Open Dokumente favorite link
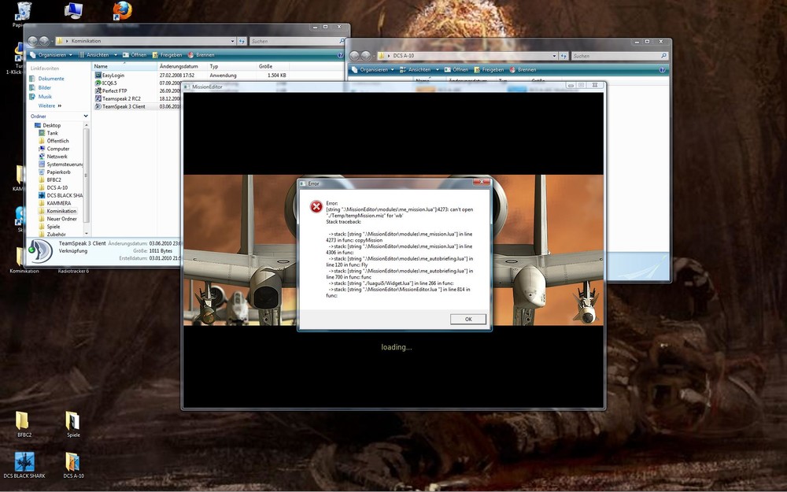 click(47, 79)
